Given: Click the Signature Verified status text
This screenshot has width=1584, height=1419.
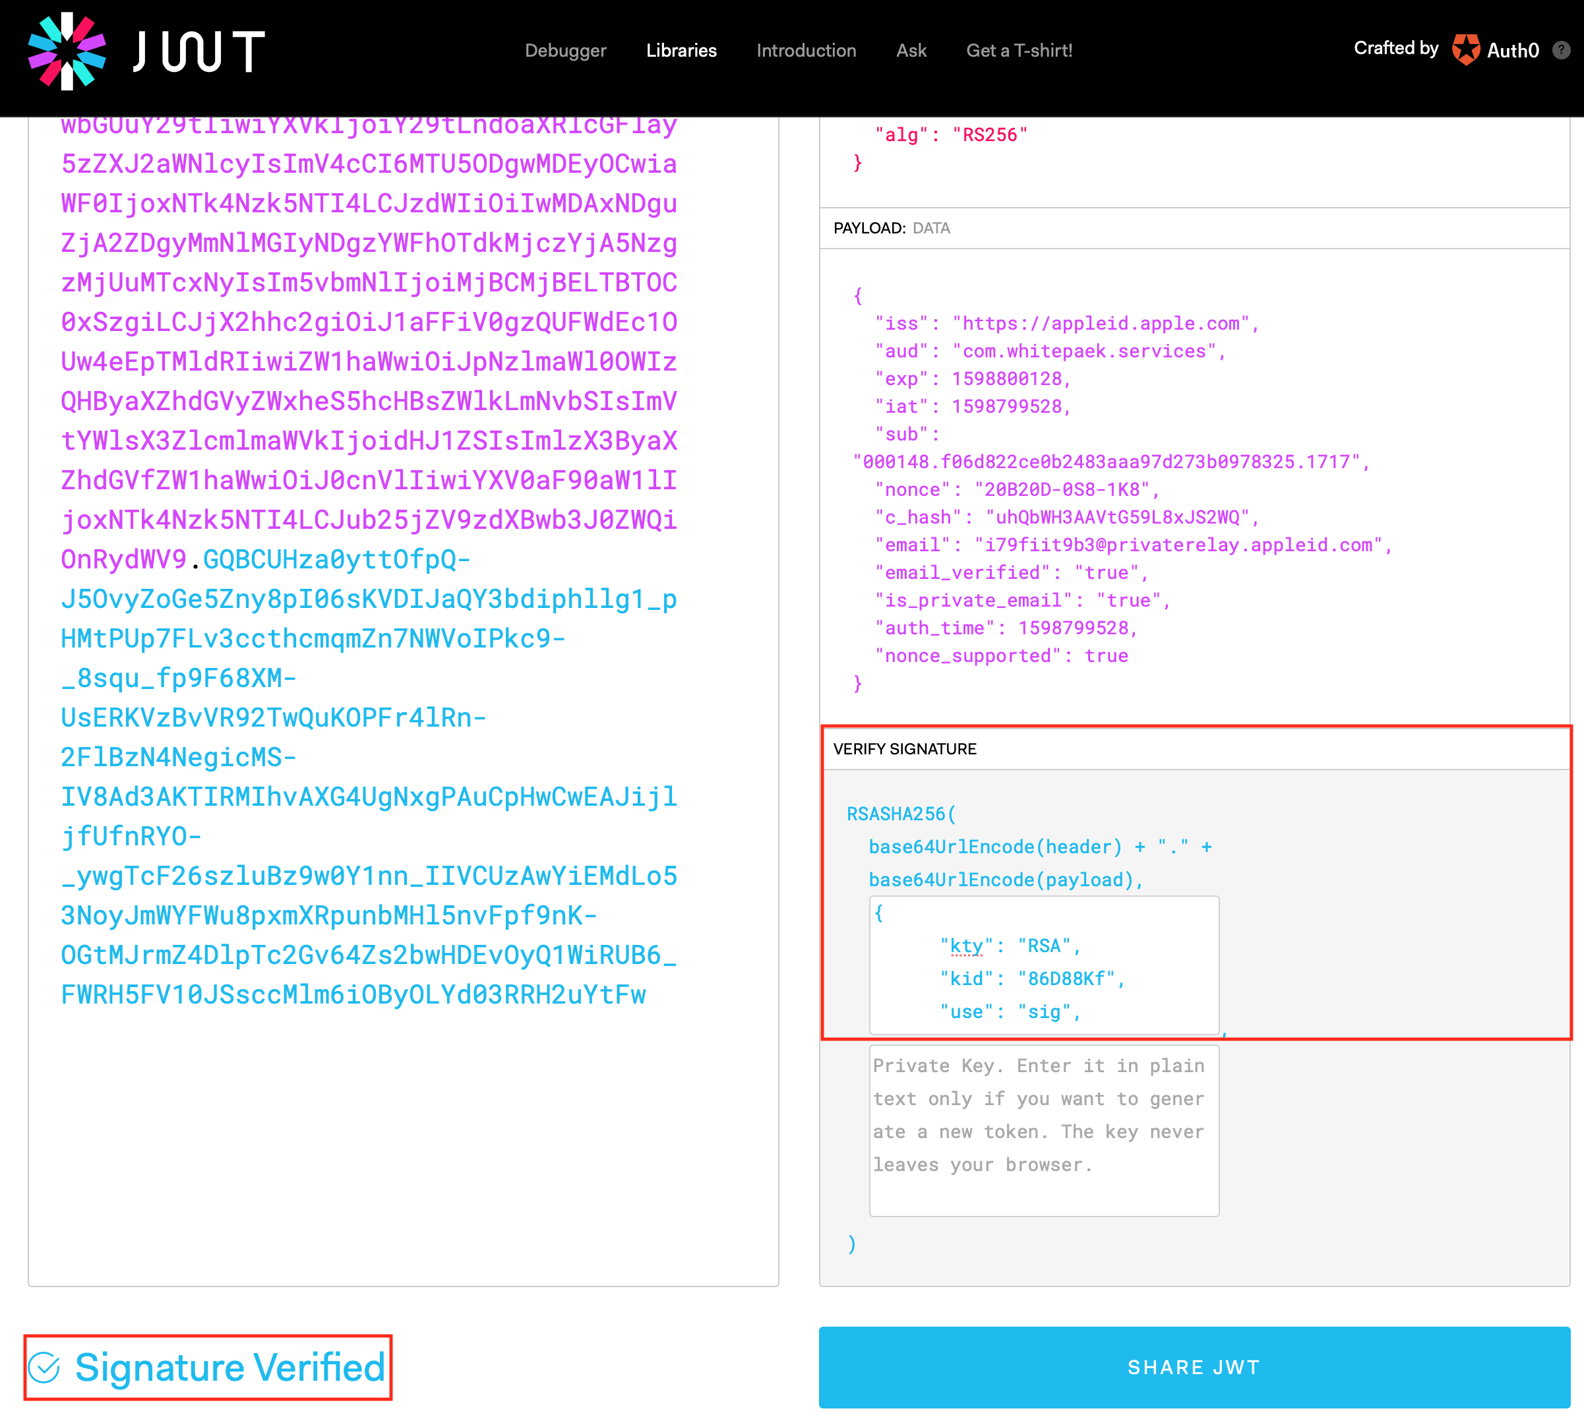Looking at the screenshot, I should [230, 1368].
